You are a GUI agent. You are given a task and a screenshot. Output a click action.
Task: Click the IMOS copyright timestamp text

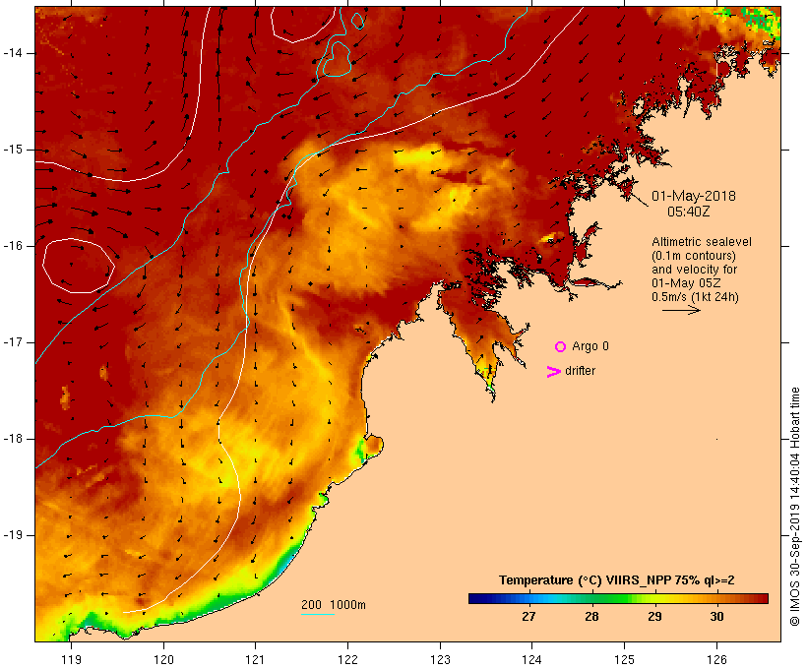click(794, 507)
